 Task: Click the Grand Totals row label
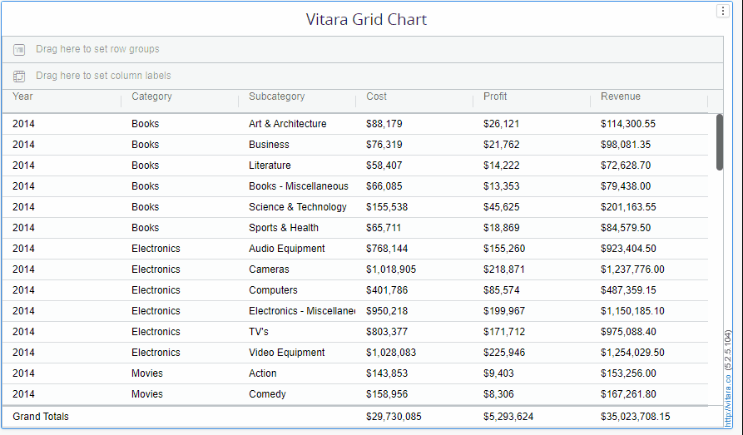(41, 417)
